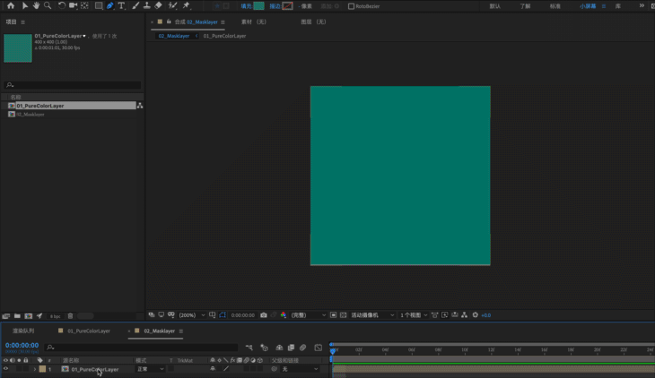Open the stroke color swatch (none)

point(287,6)
